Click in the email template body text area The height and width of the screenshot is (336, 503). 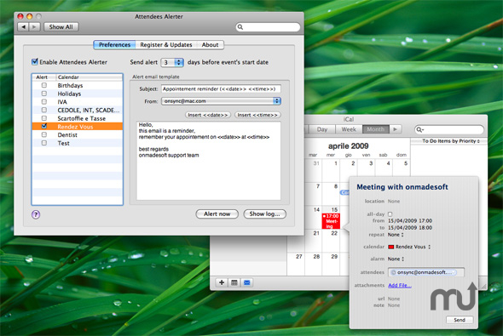tap(209, 161)
